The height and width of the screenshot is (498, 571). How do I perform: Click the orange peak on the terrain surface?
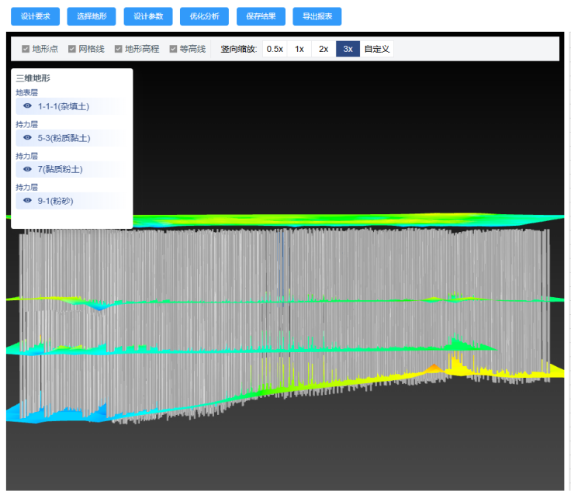[x=434, y=367]
